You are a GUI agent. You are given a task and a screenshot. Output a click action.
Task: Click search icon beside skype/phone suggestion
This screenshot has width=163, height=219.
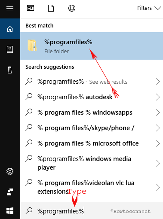[x=29, y=128]
